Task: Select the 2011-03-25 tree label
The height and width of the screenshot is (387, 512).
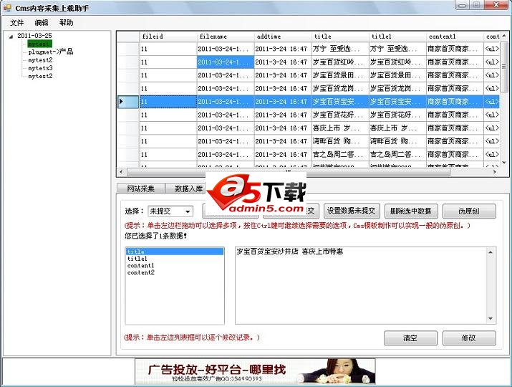Action: click(x=34, y=36)
